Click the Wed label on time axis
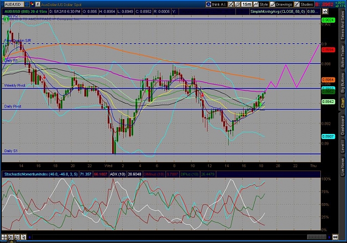Image resolution: width=347 pixels, height=243 pixels. 108,166
